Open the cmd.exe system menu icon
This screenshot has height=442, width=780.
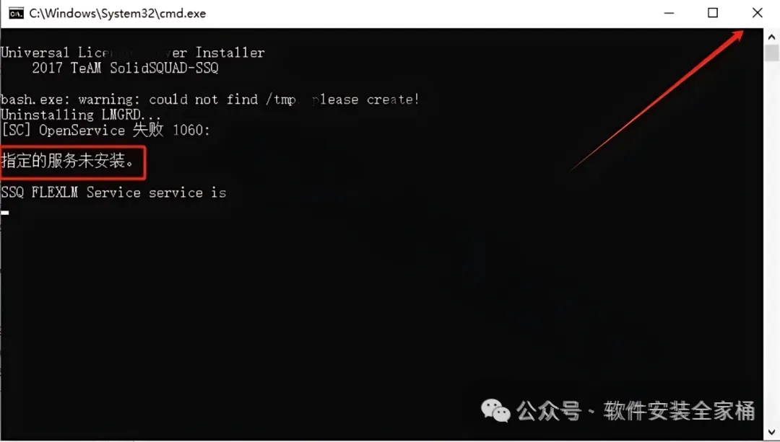coord(17,14)
